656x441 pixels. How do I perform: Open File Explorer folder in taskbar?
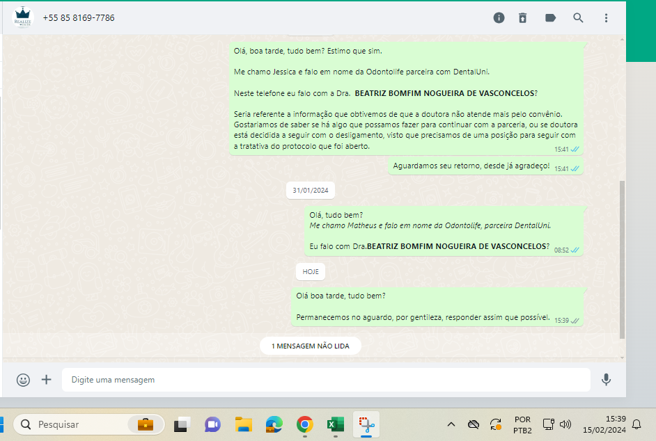click(243, 424)
